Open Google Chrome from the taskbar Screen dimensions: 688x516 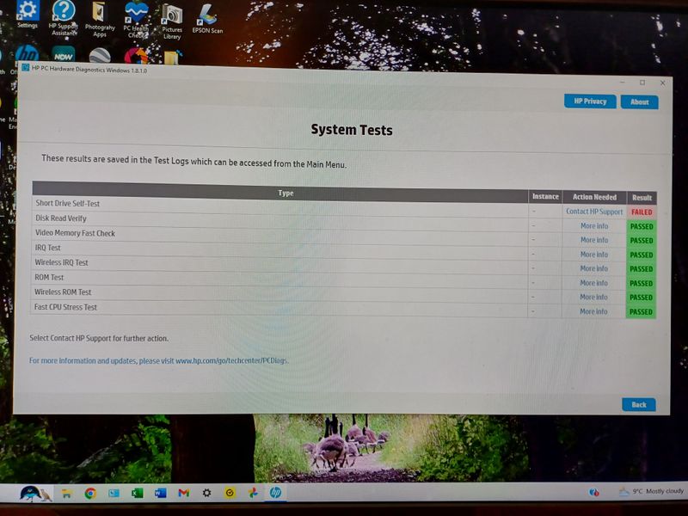tap(90, 494)
